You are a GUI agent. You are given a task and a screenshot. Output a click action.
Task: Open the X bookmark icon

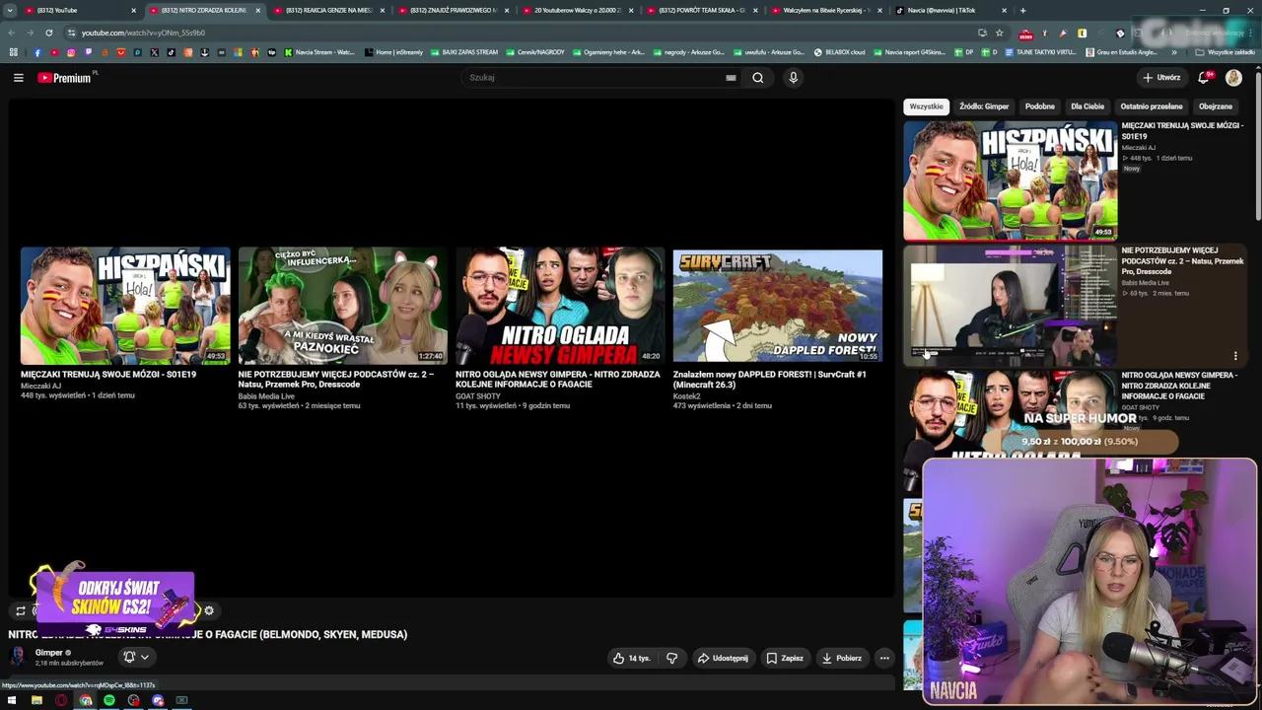pos(155,52)
